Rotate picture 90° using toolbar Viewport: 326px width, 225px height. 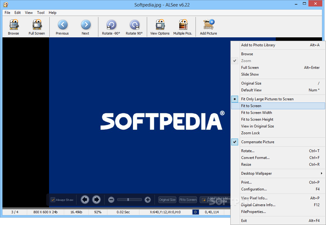point(134,27)
